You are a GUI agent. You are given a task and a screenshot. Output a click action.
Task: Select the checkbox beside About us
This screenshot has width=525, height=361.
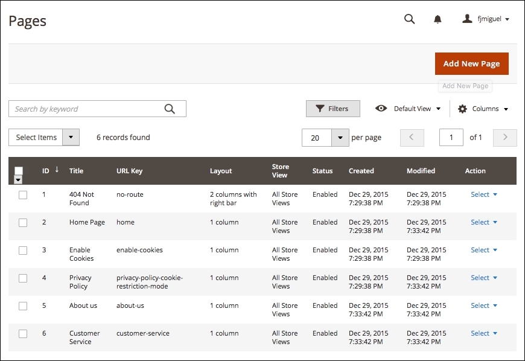tap(23, 305)
